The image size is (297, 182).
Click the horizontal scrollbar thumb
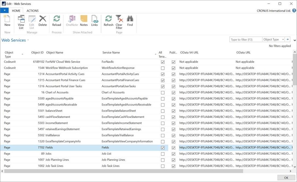click(x=123, y=171)
